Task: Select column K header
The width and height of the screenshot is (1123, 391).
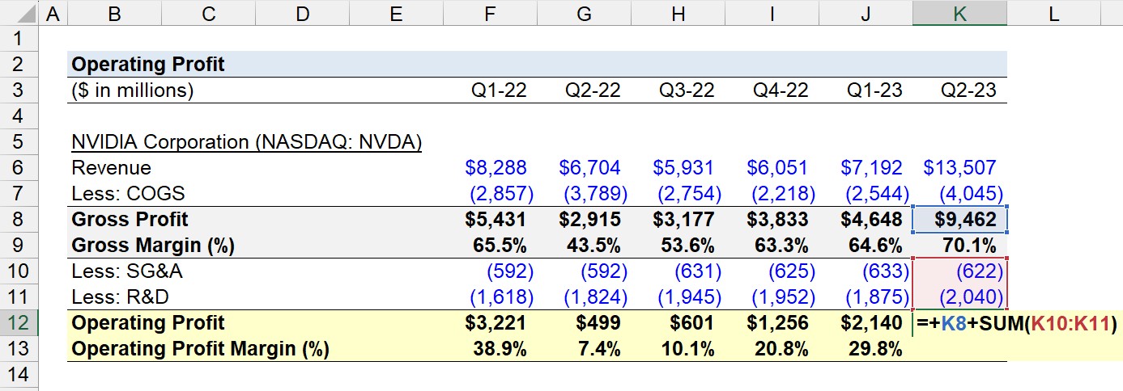Action: tap(959, 12)
